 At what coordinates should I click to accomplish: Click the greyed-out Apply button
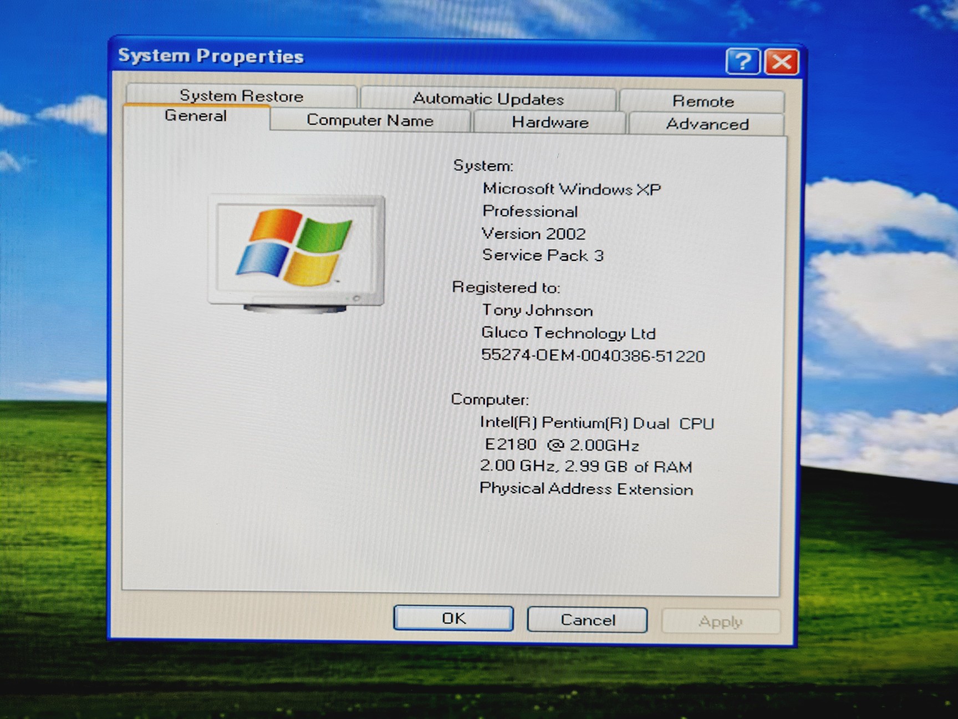720,621
